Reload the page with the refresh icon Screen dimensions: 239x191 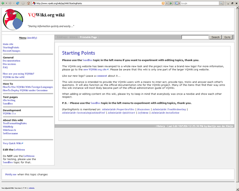(18, 3)
